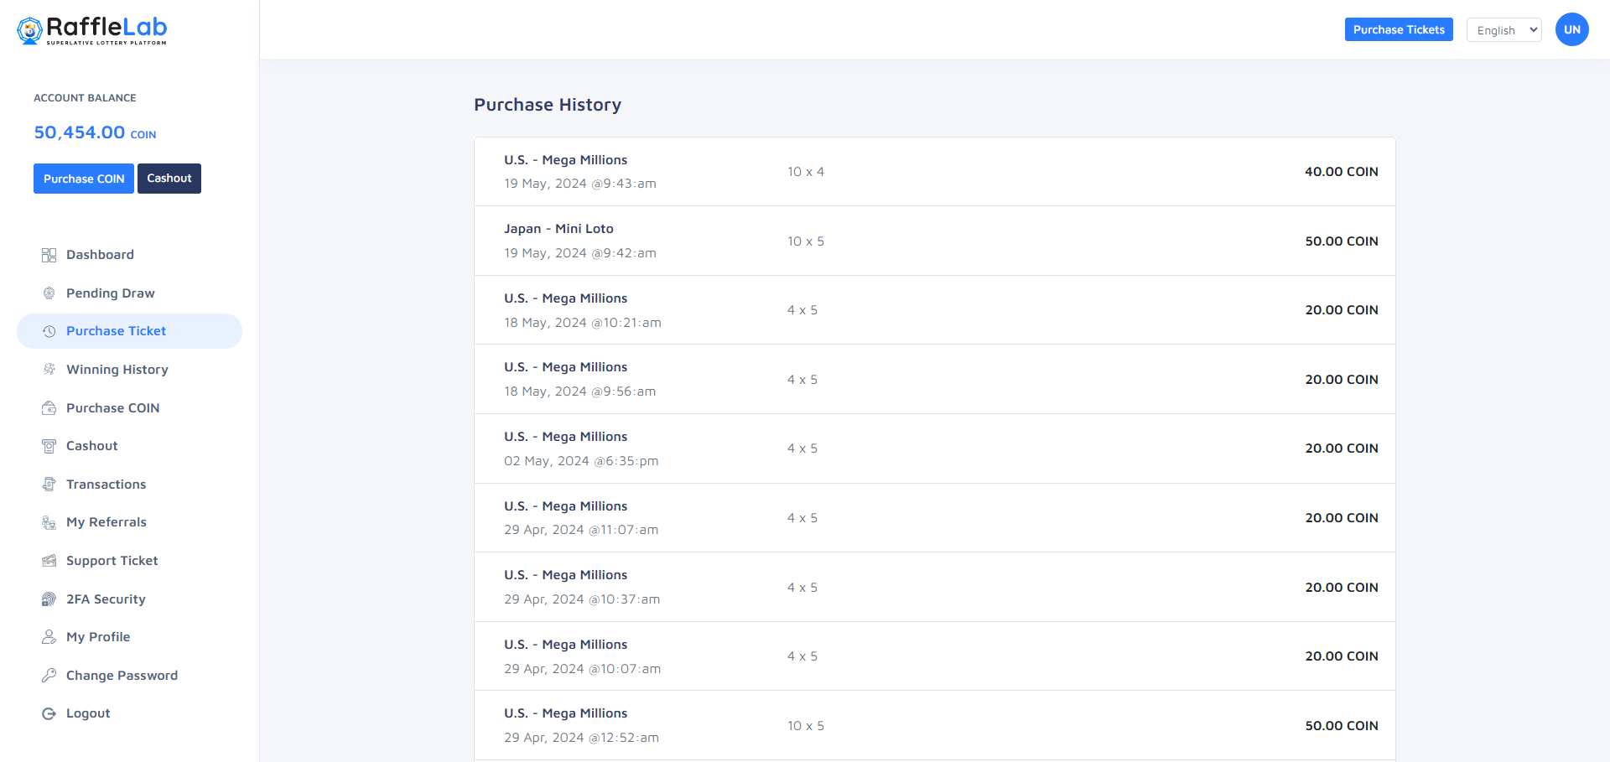Click the Purchase COIN wallet icon

point(49,408)
